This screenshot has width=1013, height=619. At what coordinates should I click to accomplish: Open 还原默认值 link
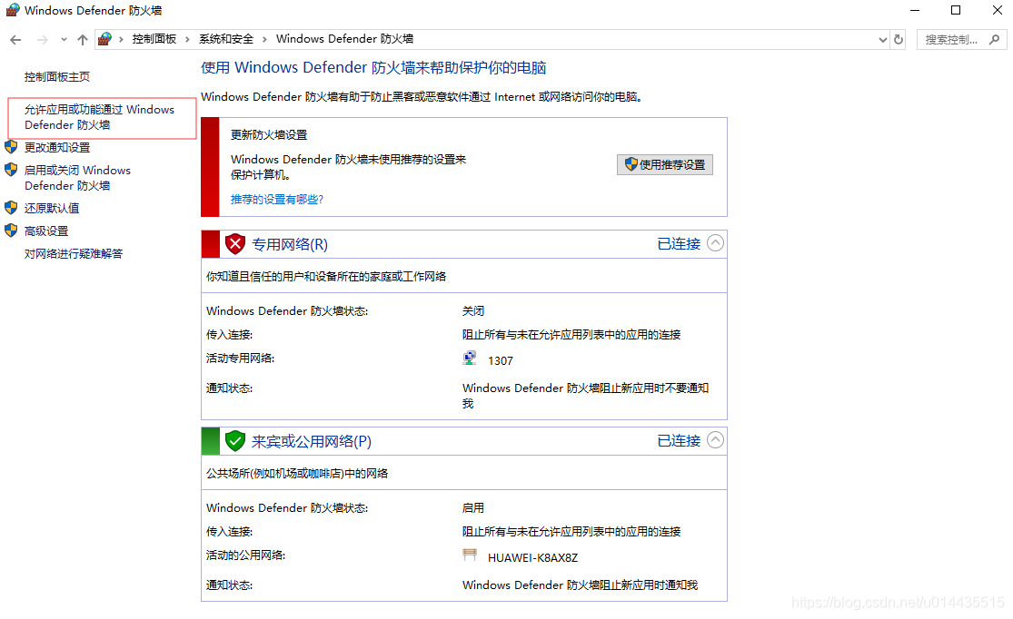52,209
